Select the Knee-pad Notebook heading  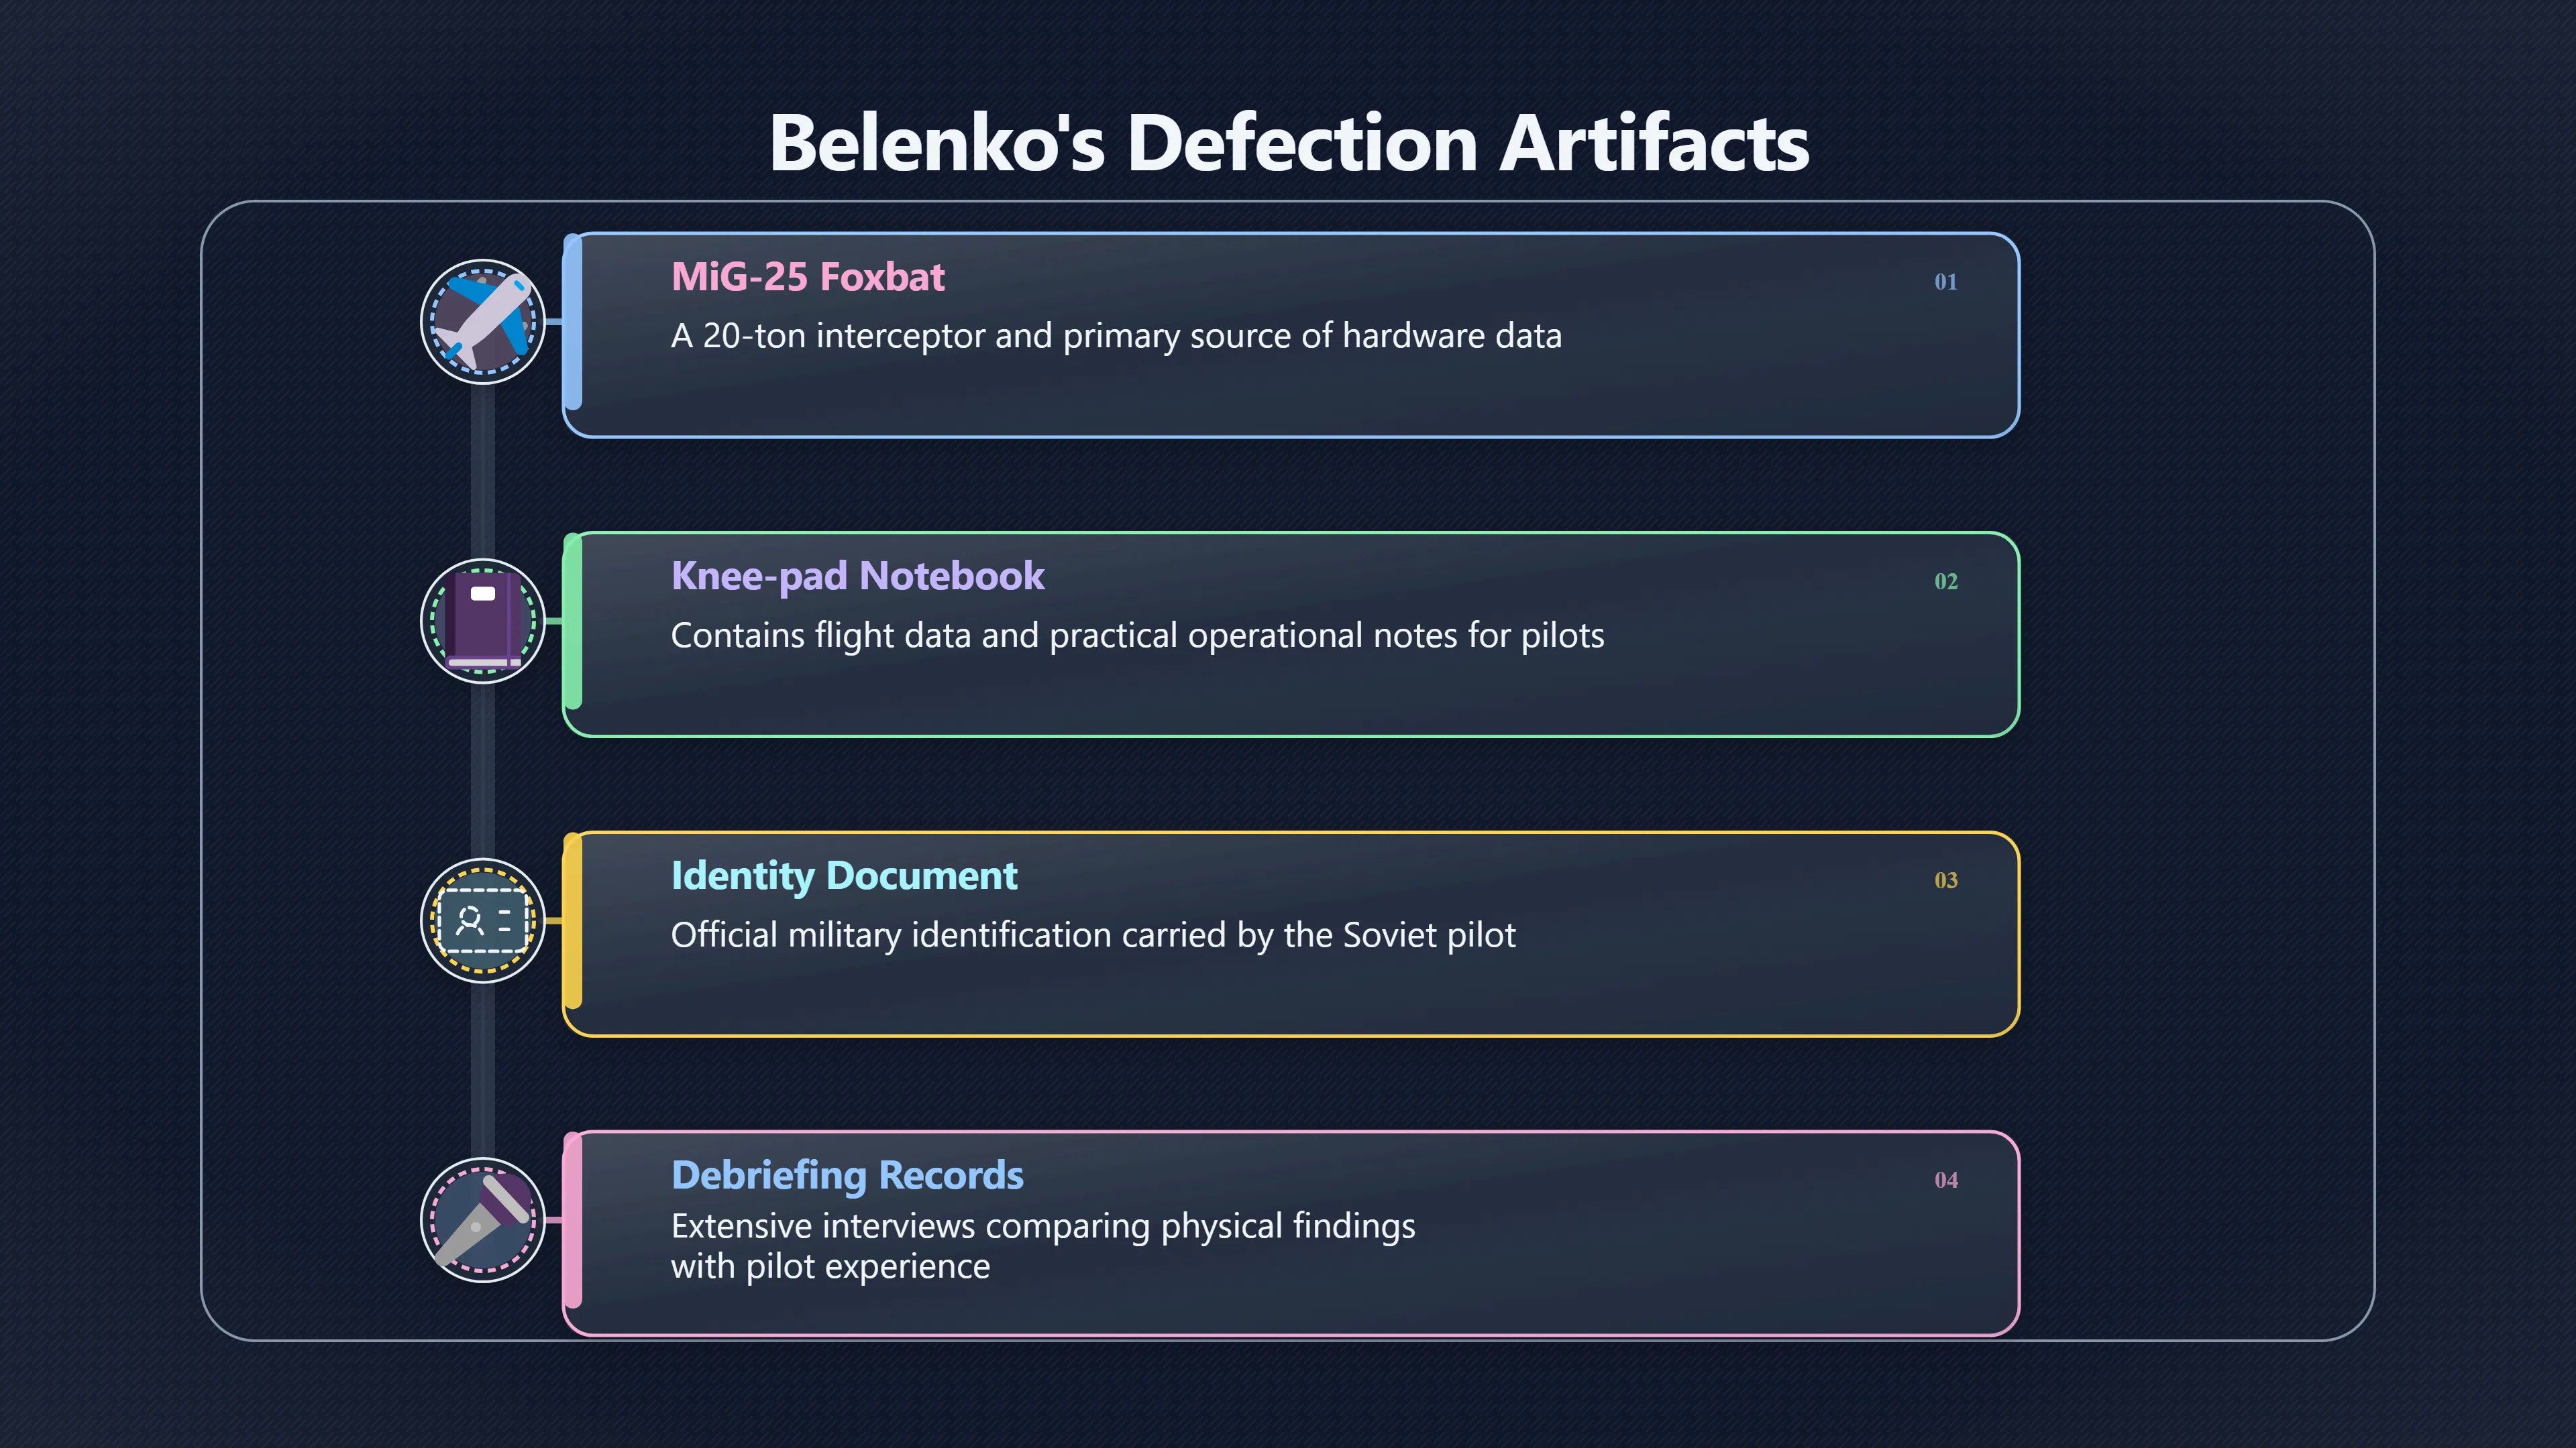coord(857,577)
